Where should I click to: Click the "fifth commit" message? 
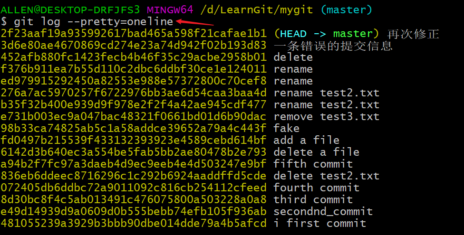point(313,164)
